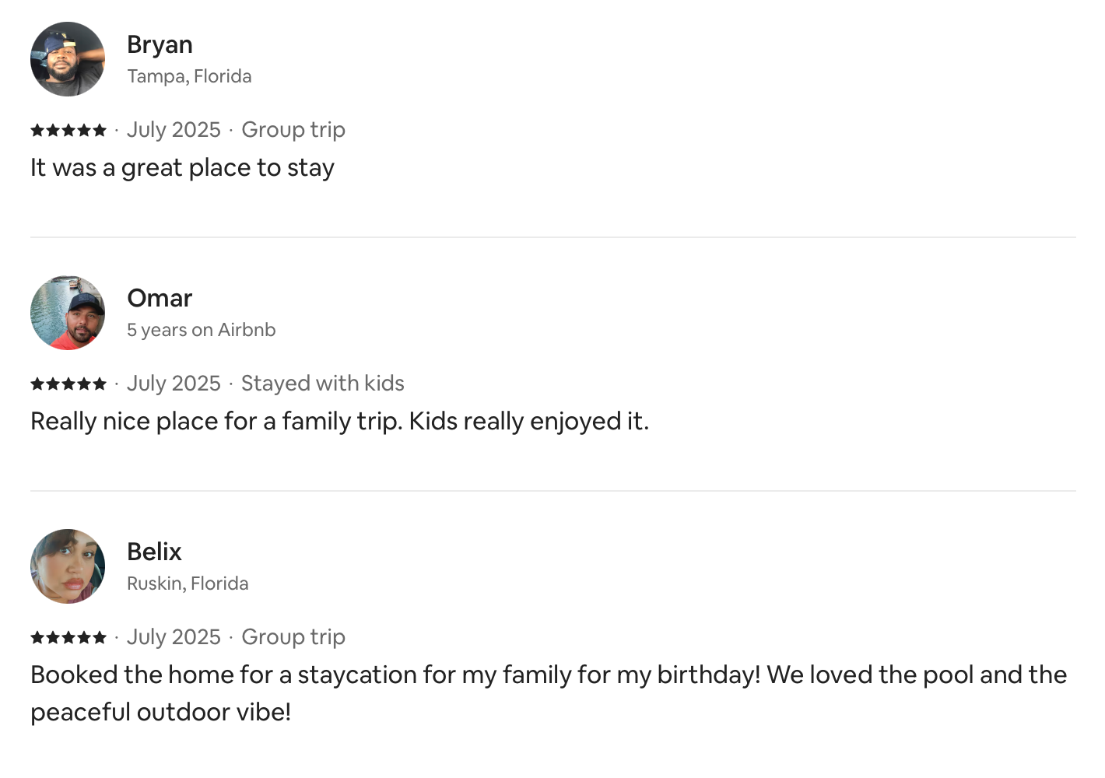Viewport: 1105px width, 778px height.
Task: Click Omar's review text about the family trip
Action: point(339,422)
